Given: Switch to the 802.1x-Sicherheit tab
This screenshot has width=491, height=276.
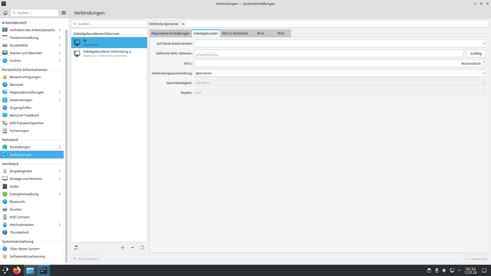Looking at the screenshot, I should (x=235, y=33).
